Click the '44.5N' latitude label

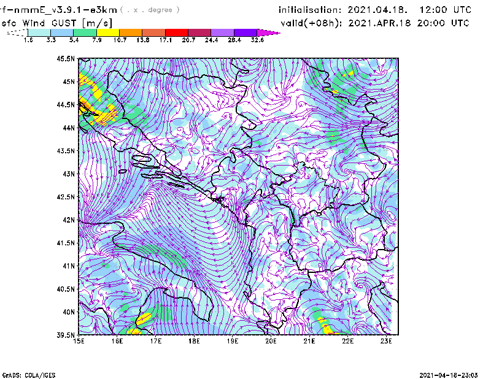pyautogui.click(x=66, y=104)
